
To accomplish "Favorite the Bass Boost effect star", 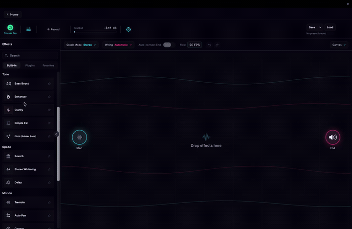I will pos(49,84).
